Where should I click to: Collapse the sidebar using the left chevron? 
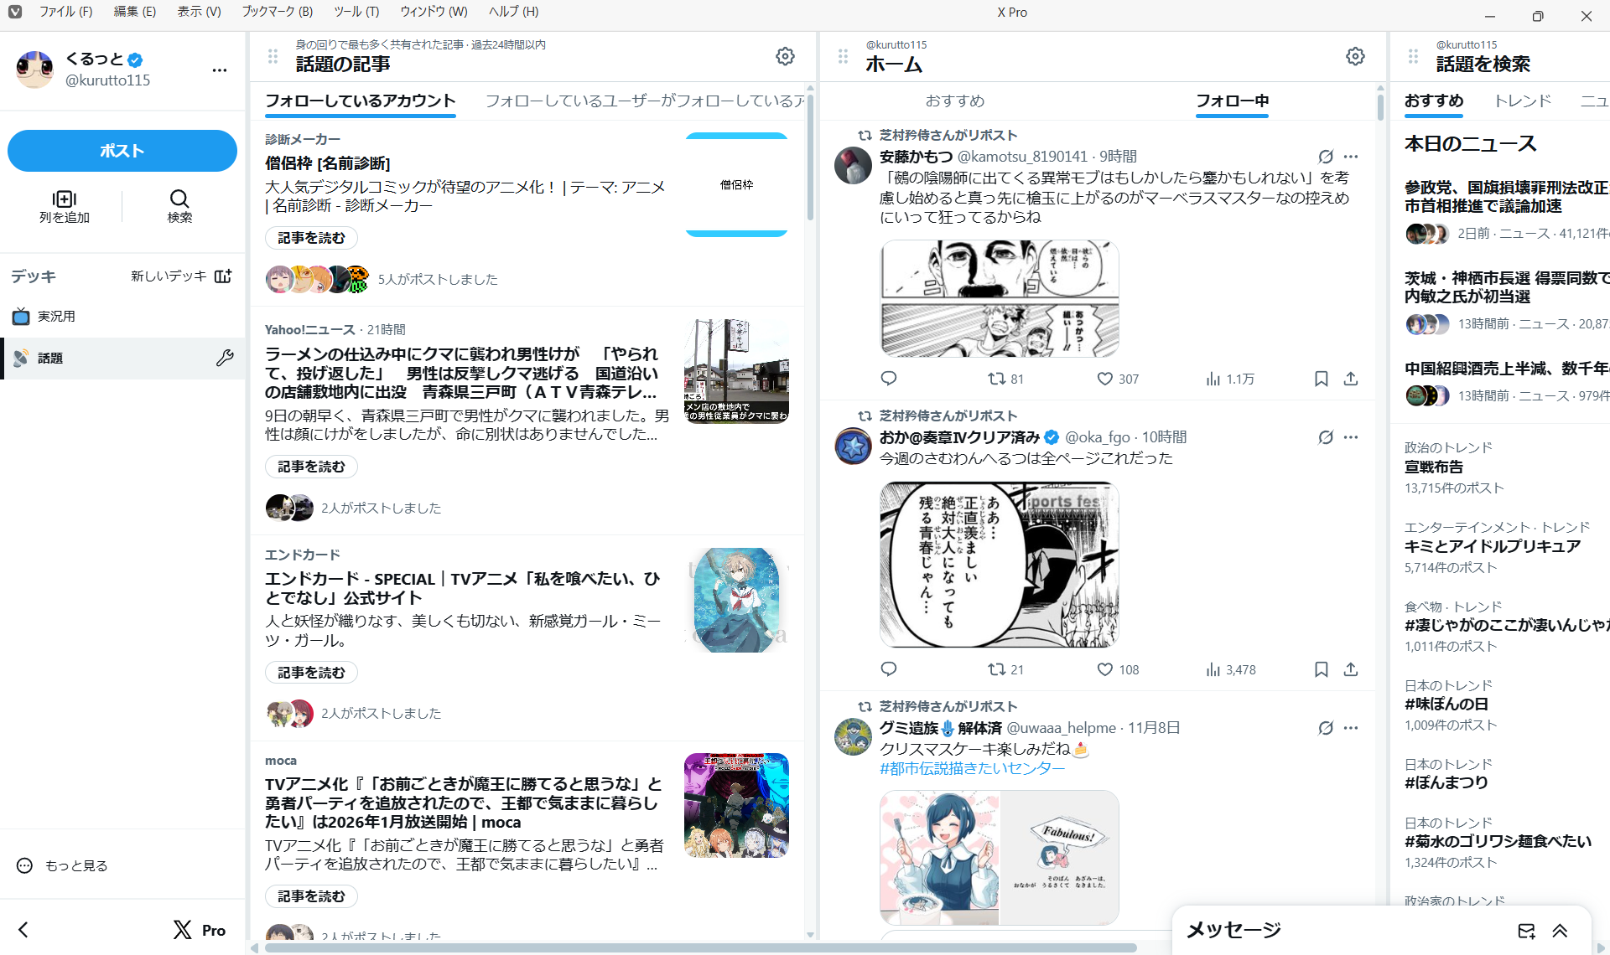pyautogui.click(x=23, y=930)
